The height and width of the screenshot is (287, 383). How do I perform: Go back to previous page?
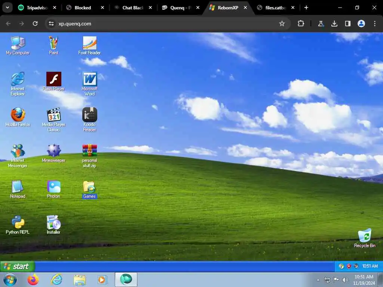click(8, 24)
